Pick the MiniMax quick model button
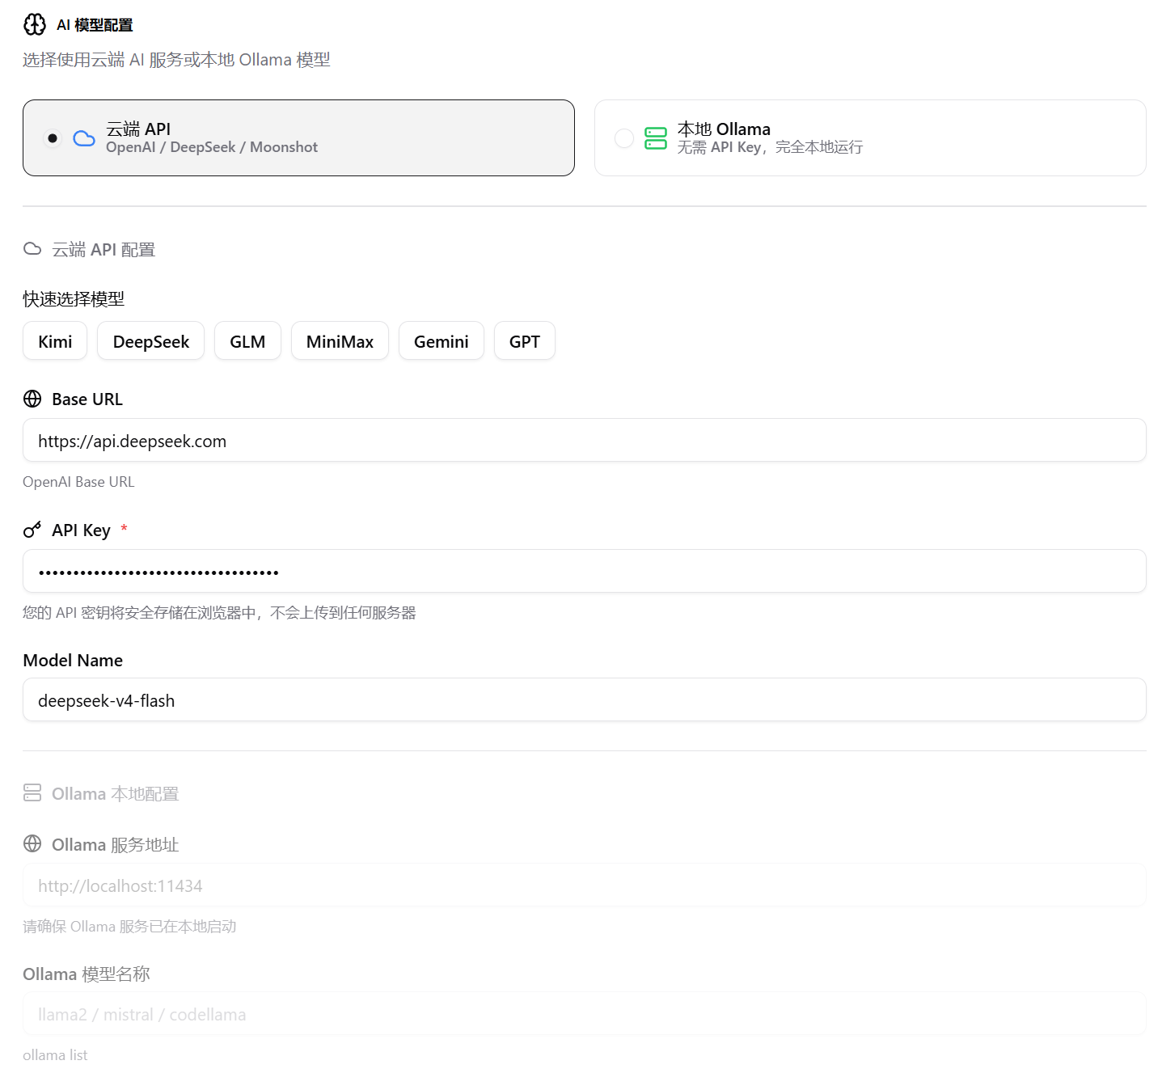 coord(340,341)
